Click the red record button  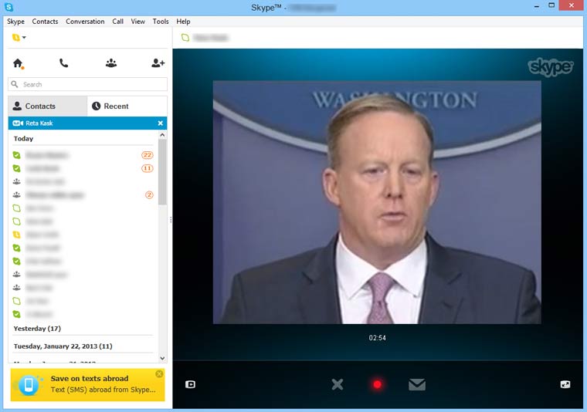click(378, 384)
